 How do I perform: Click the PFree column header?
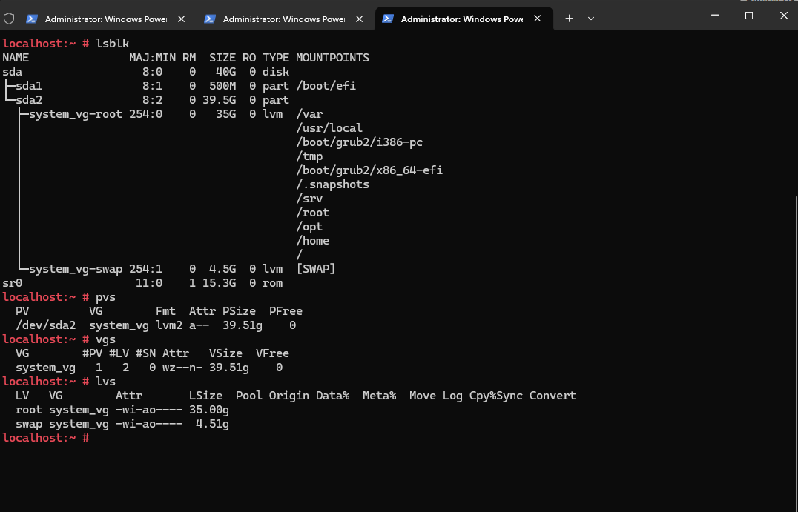pyautogui.click(x=286, y=311)
